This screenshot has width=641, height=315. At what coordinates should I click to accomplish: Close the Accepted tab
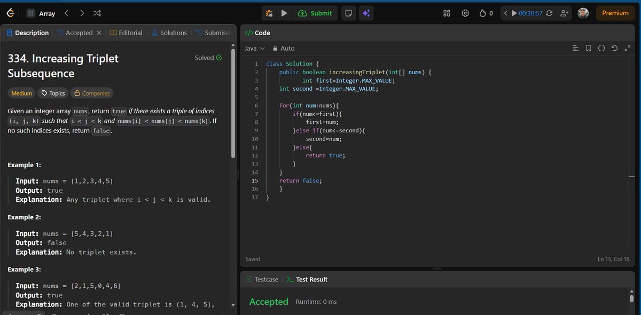(x=99, y=33)
